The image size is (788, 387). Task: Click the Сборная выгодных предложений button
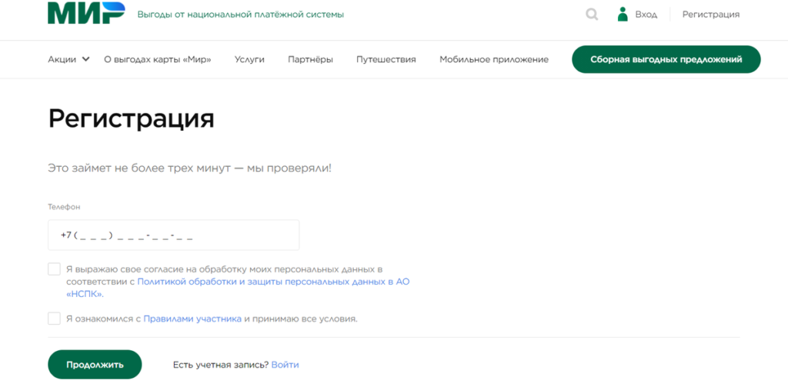point(666,59)
